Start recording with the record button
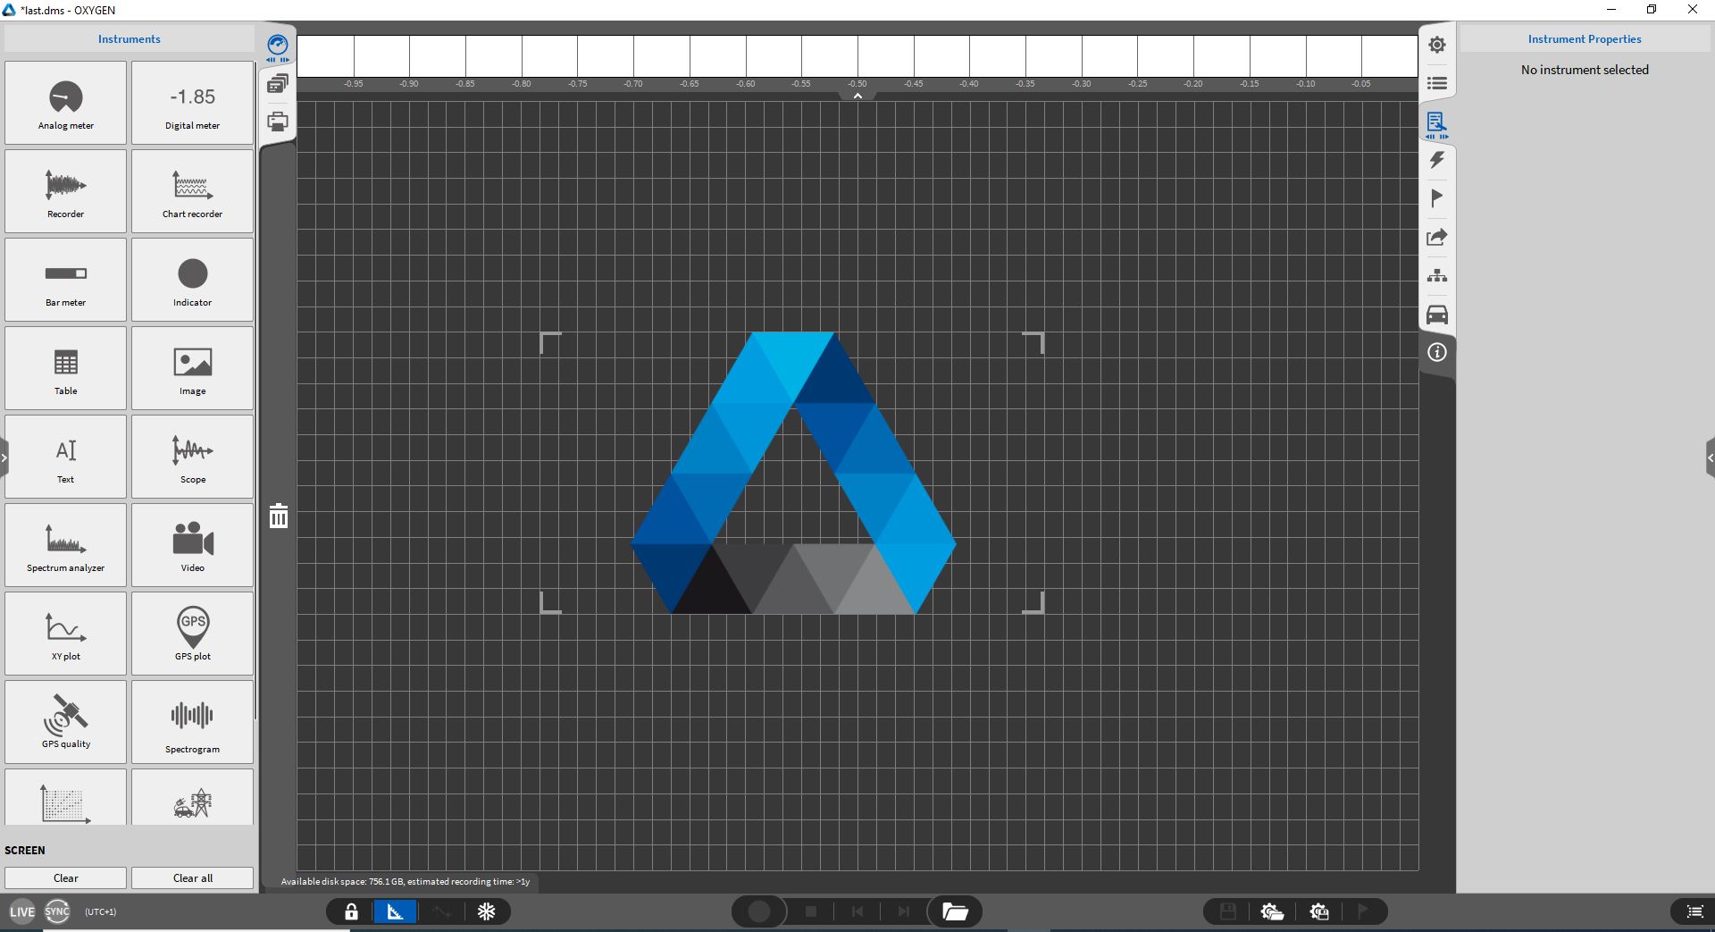This screenshot has height=932, width=1715. (x=759, y=911)
